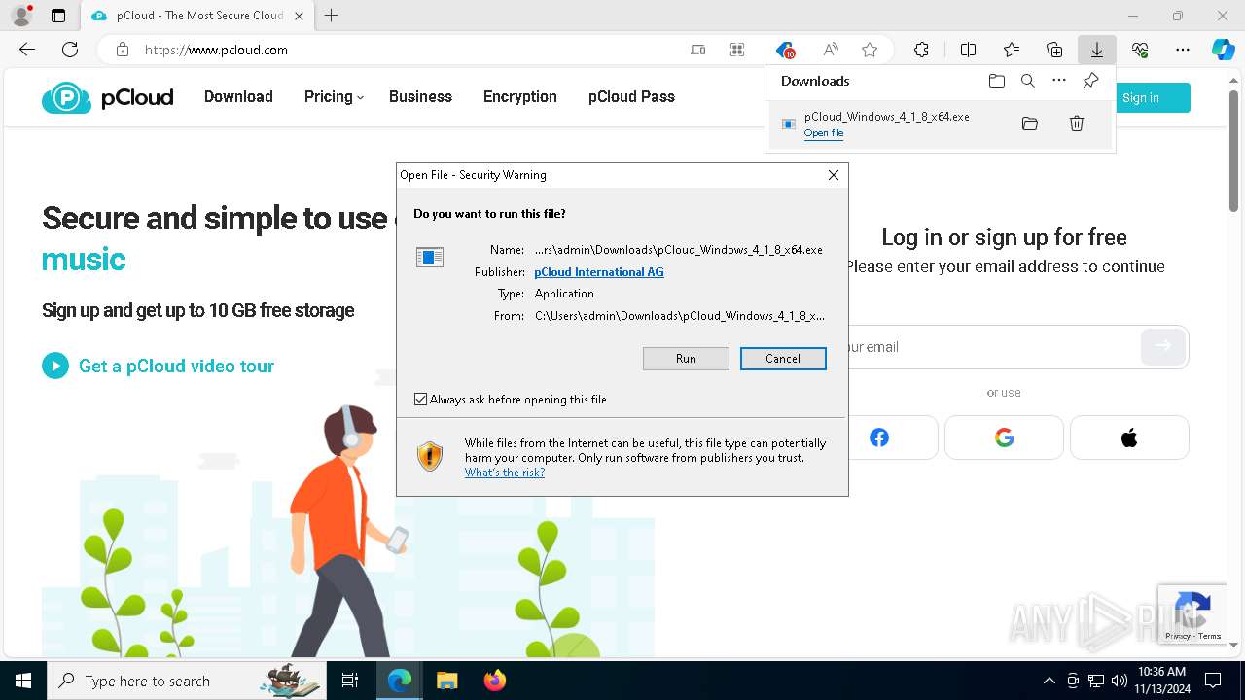1245x700 pixels.
Task: Open the volume icon in system tray
Action: tap(1119, 681)
